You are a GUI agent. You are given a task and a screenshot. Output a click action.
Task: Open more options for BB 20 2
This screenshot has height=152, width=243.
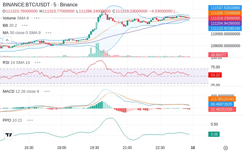click(x=25, y=26)
